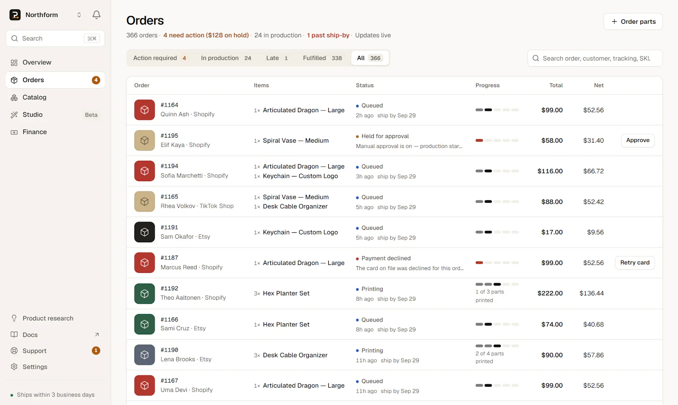Switch to Fulfilled tab
Screen dimensions: 678x405
click(322, 58)
